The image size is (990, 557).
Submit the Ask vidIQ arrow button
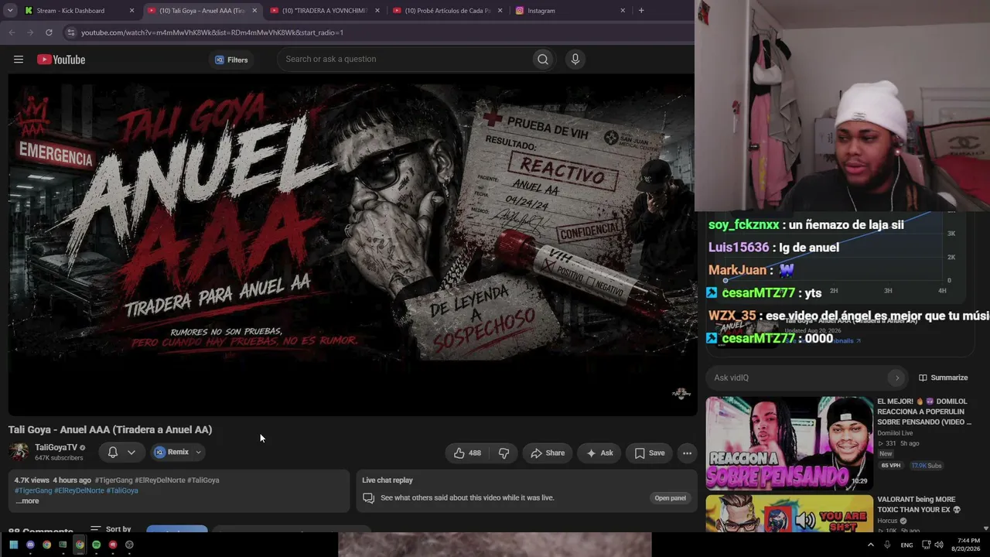897,378
